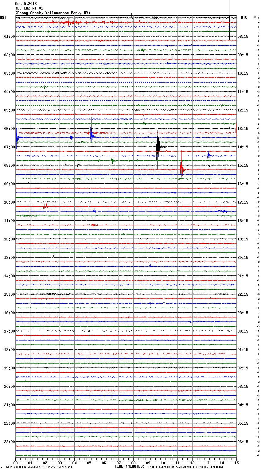Click the 00:15 UTC time label
The height and width of the screenshot is (471, 261).
(x=243, y=331)
